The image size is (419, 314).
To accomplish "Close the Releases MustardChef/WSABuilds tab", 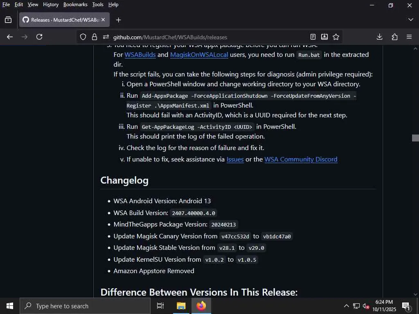I will (103, 20).
